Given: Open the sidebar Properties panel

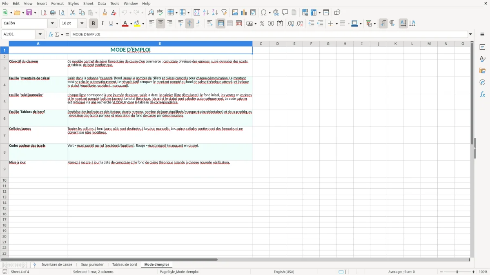Looking at the screenshot, I should point(482,47).
